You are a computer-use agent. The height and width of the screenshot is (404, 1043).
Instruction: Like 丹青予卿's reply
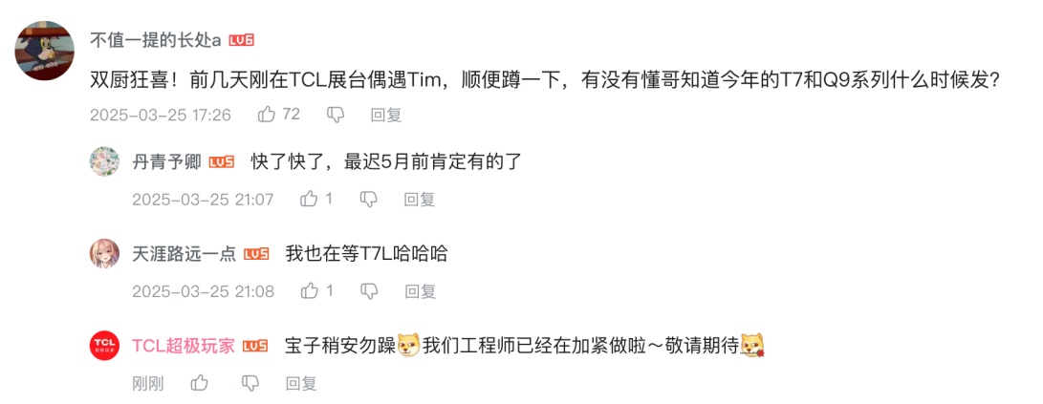pos(310,199)
